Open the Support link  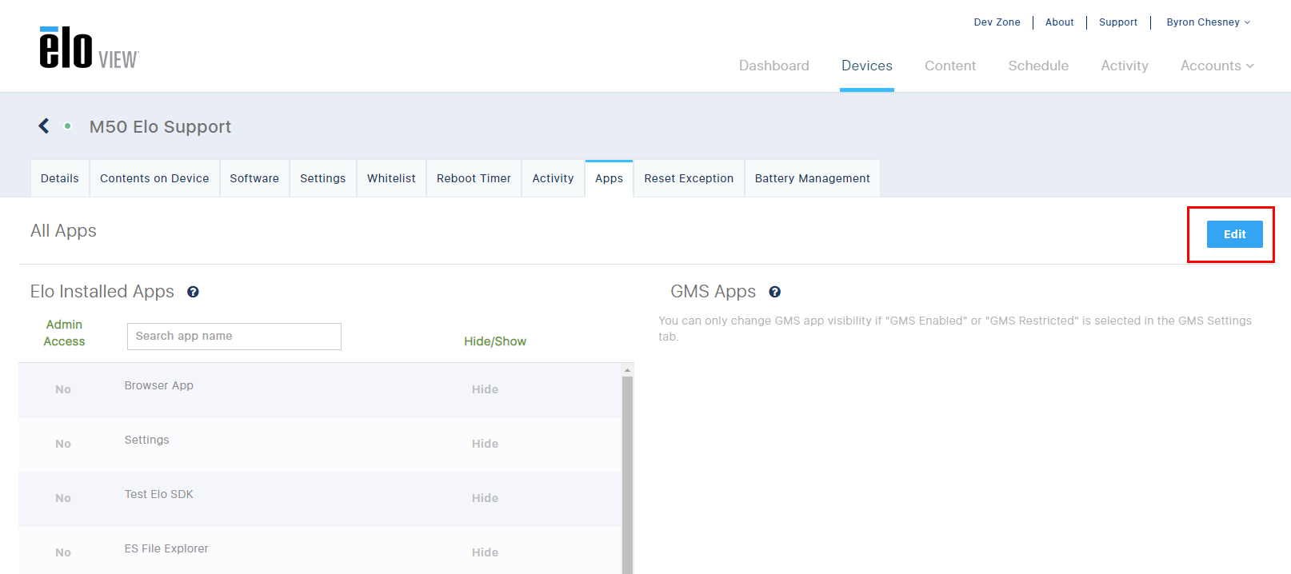[x=1117, y=22]
